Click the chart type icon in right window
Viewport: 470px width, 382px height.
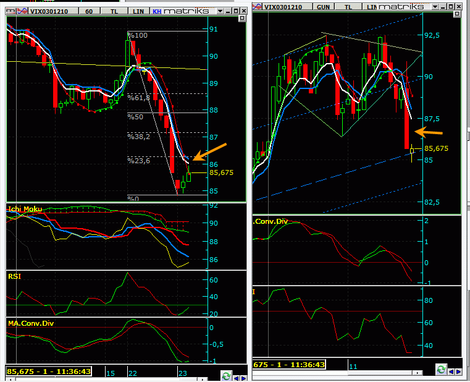(x=258, y=6)
